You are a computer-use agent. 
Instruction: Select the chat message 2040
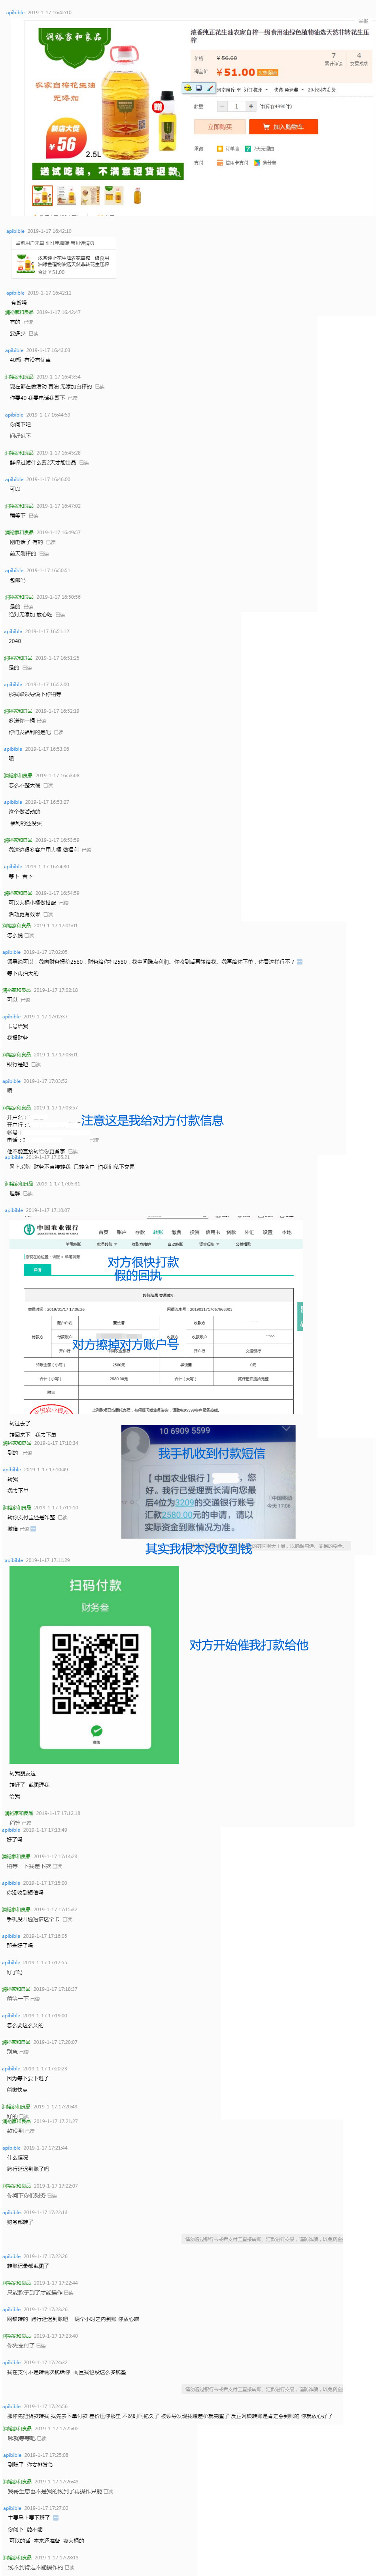[x=15, y=641]
